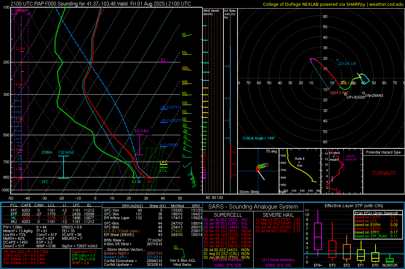
Task: Click the 9.0 C/km lapse rate label
Action: [x=141, y=131]
